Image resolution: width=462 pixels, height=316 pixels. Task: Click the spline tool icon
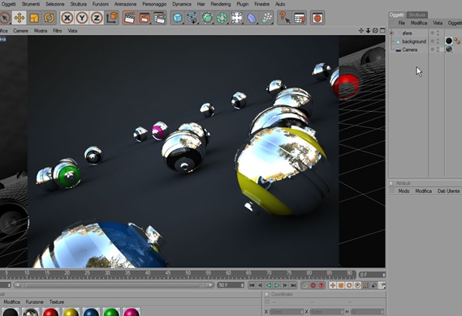click(x=192, y=18)
